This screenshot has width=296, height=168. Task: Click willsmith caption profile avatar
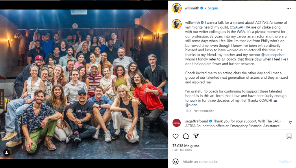click(x=177, y=24)
